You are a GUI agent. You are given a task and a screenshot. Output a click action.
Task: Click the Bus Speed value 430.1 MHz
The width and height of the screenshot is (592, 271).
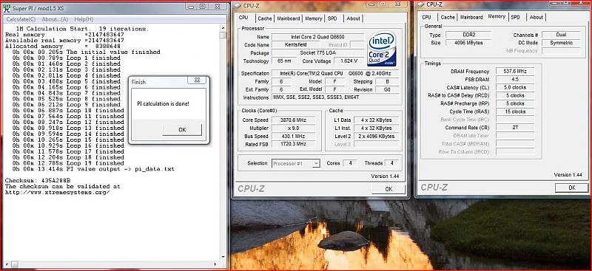(x=294, y=137)
